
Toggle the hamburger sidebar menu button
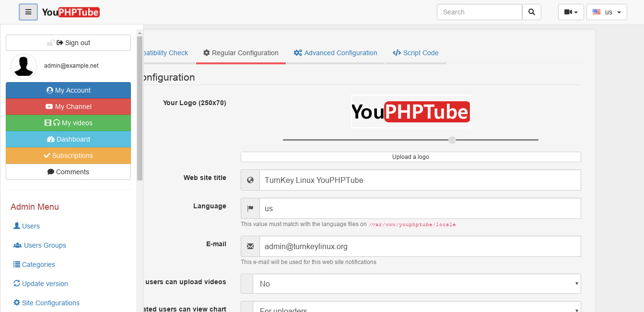pyautogui.click(x=28, y=12)
